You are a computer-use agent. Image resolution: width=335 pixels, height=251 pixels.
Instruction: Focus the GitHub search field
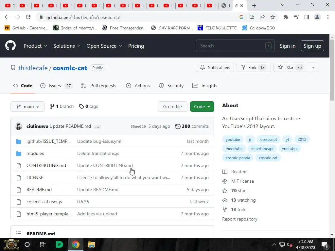pos(235,46)
